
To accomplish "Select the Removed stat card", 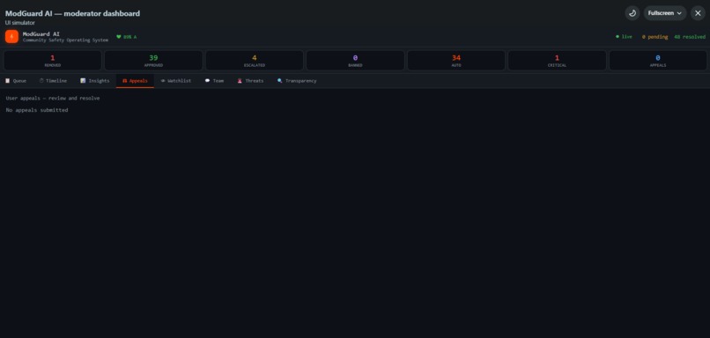I will coord(53,61).
